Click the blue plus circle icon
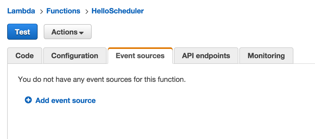 click(28, 100)
